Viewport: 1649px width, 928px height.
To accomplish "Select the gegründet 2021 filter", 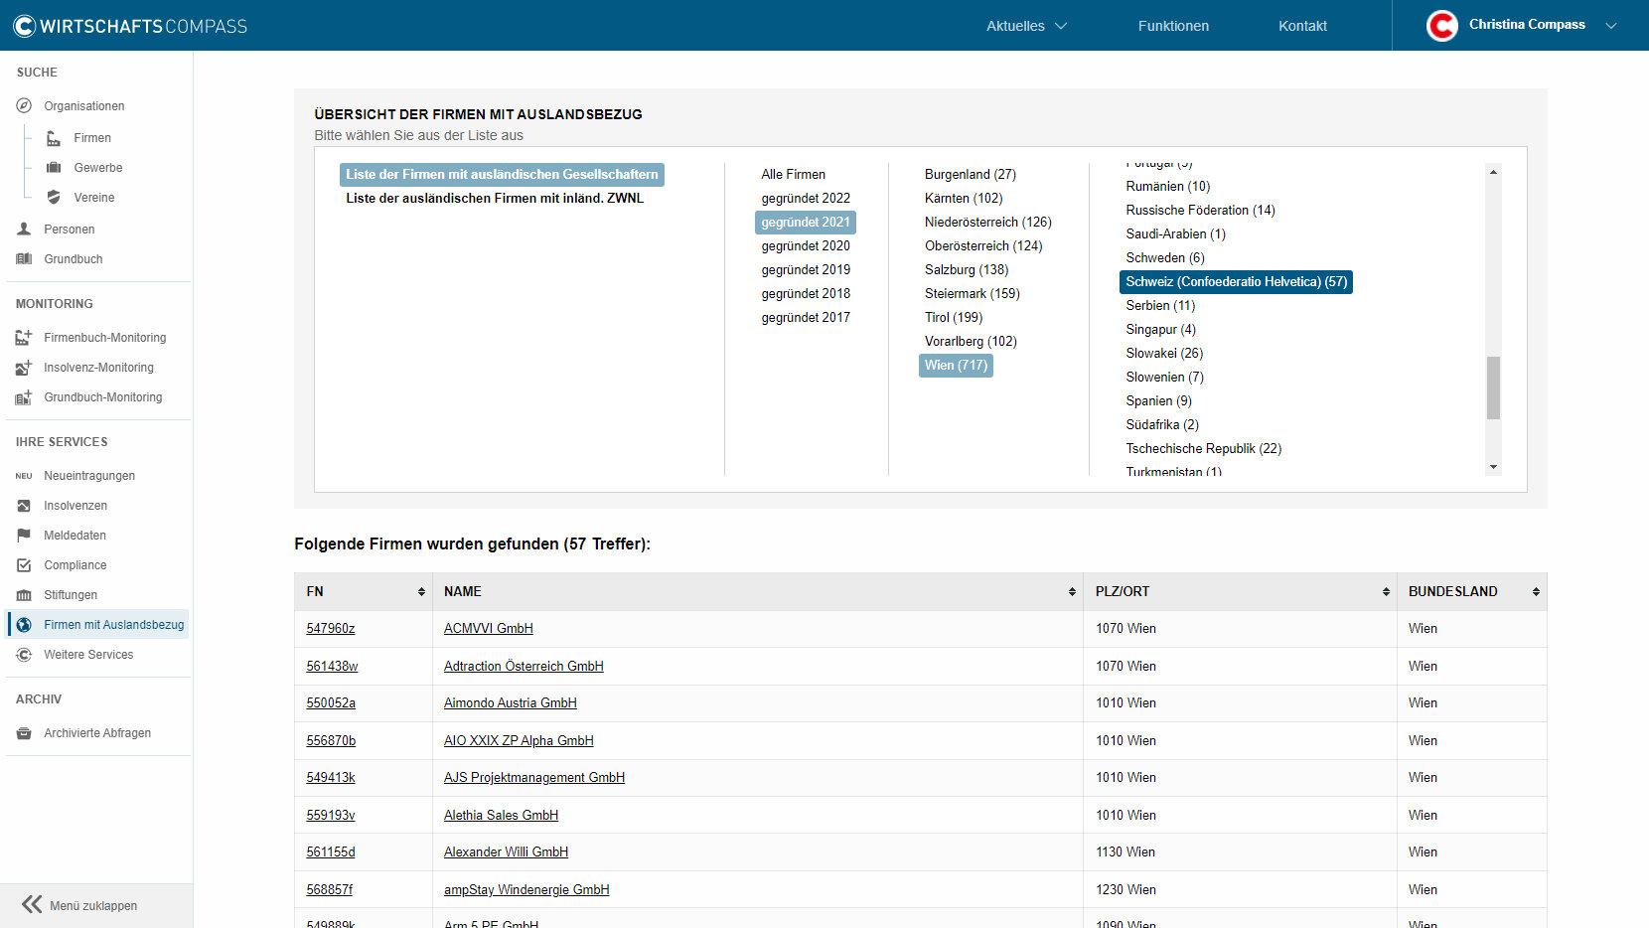I will 806,222.
